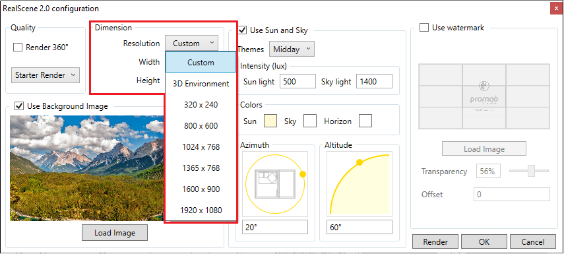Confirm with the OK button
The image size is (564, 254).
pos(484,242)
